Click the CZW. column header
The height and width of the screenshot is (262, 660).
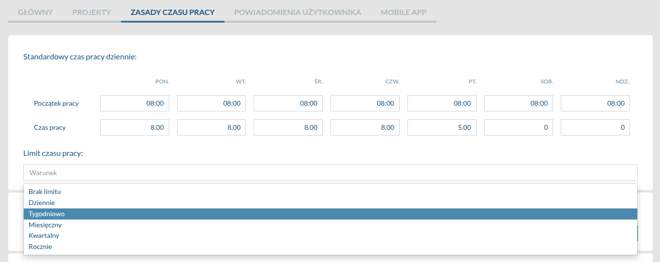click(392, 82)
